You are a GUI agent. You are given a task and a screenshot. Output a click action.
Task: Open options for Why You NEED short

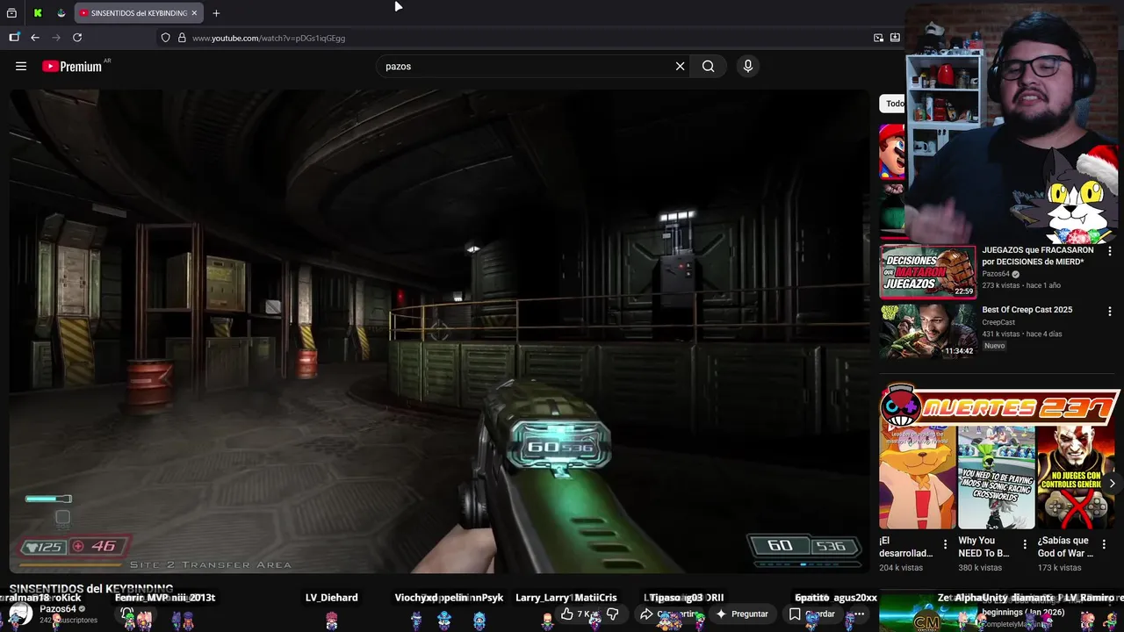click(x=1024, y=544)
